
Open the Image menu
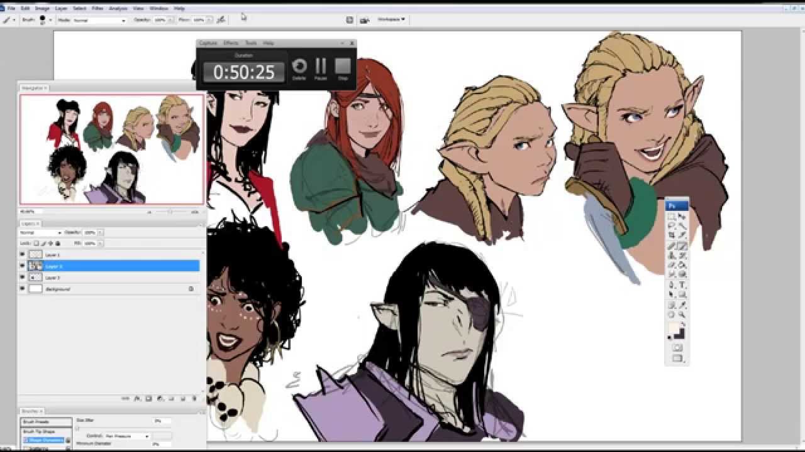pyautogui.click(x=42, y=9)
